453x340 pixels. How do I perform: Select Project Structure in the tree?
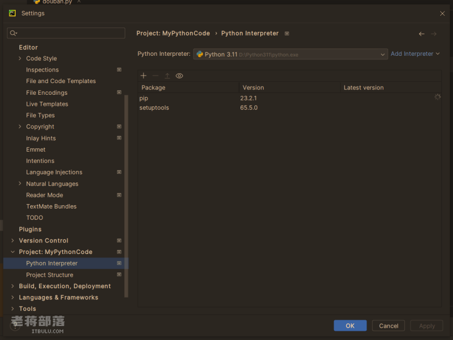[50, 275]
